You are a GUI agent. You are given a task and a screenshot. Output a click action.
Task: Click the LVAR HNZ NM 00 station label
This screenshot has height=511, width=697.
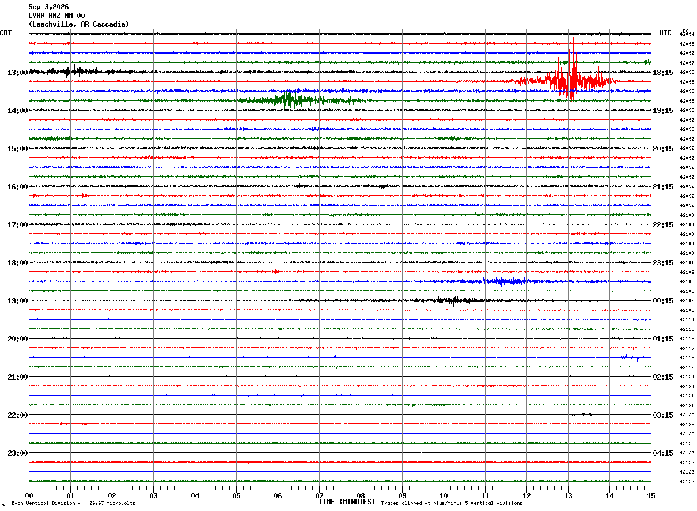[x=56, y=16]
